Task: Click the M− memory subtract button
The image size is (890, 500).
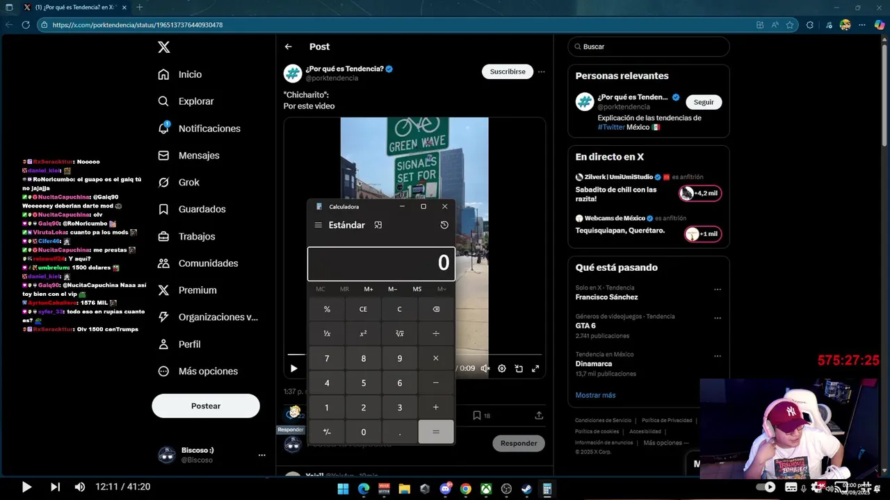Action: click(x=393, y=289)
